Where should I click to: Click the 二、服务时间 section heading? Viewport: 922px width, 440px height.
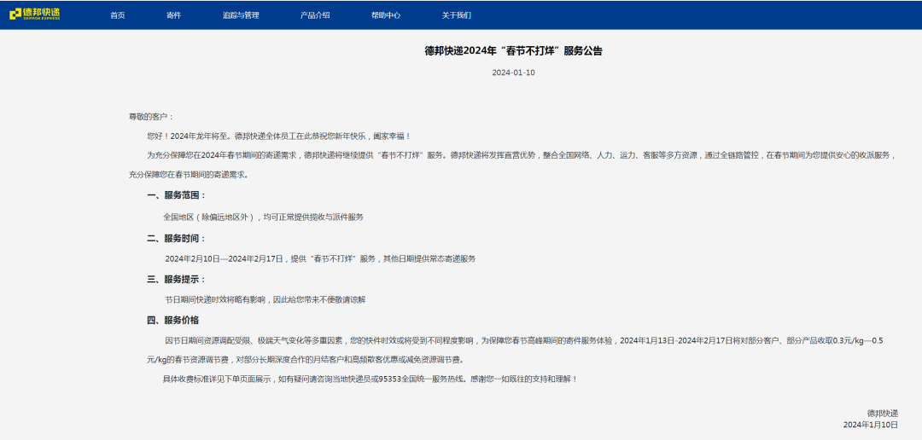pos(177,238)
